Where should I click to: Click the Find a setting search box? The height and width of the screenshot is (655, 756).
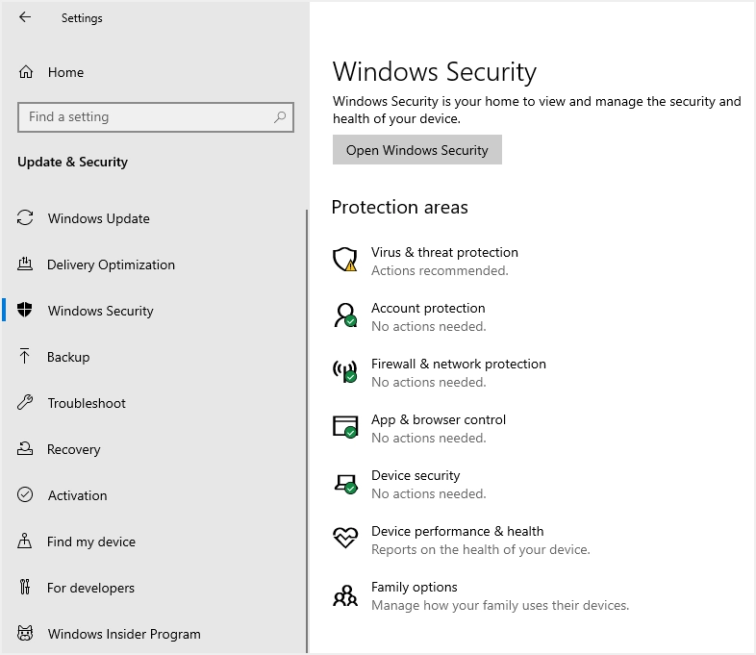coord(156,117)
